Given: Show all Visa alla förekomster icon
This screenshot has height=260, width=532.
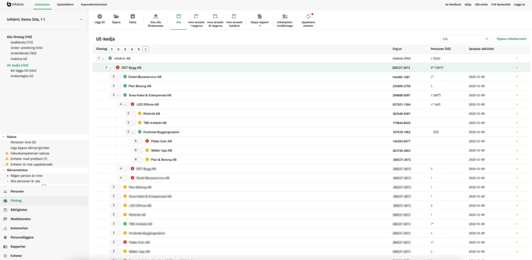Looking at the screenshot, I should [156, 16].
